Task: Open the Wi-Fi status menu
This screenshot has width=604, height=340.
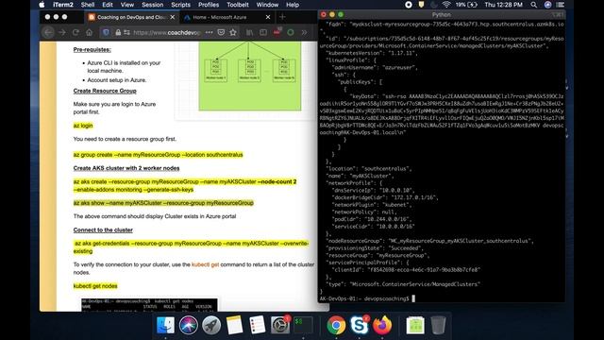Action: click(x=446, y=5)
